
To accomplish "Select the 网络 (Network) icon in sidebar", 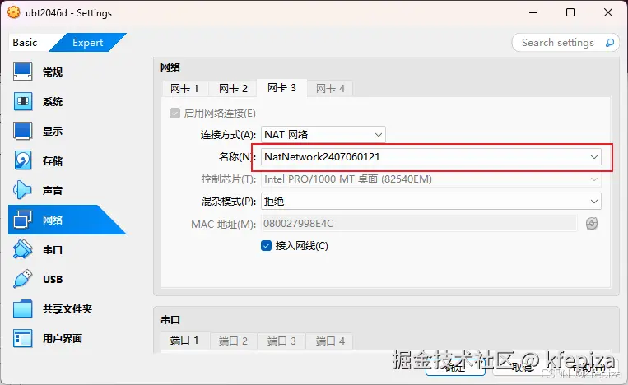I will tap(22, 220).
